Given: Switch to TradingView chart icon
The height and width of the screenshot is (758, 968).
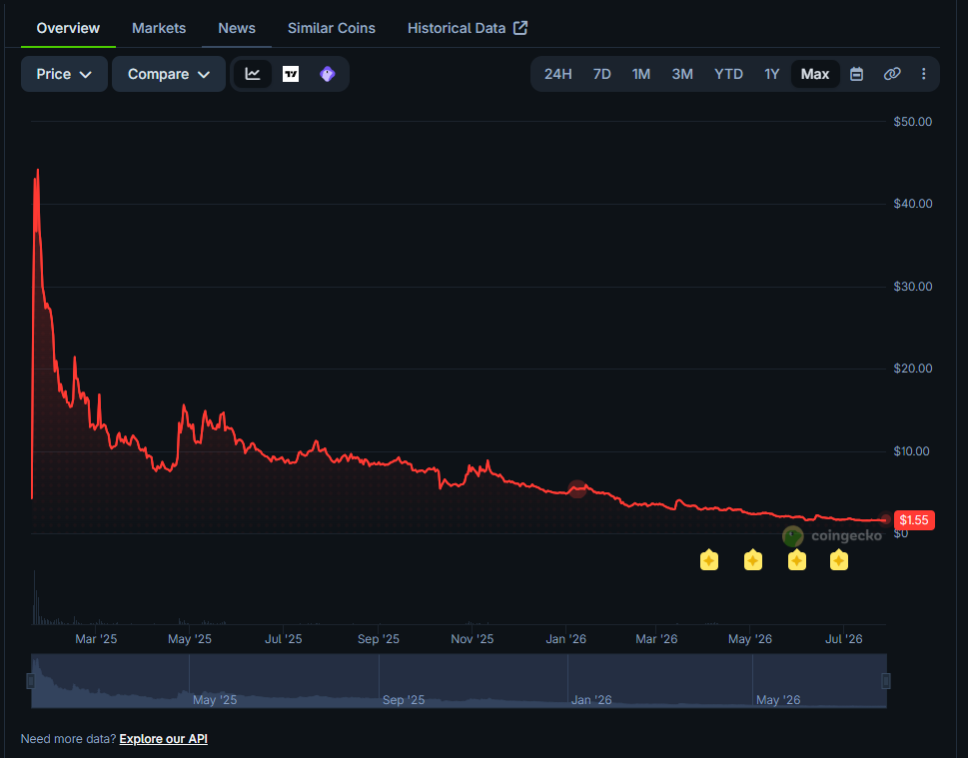Looking at the screenshot, I should pos(290,74).
